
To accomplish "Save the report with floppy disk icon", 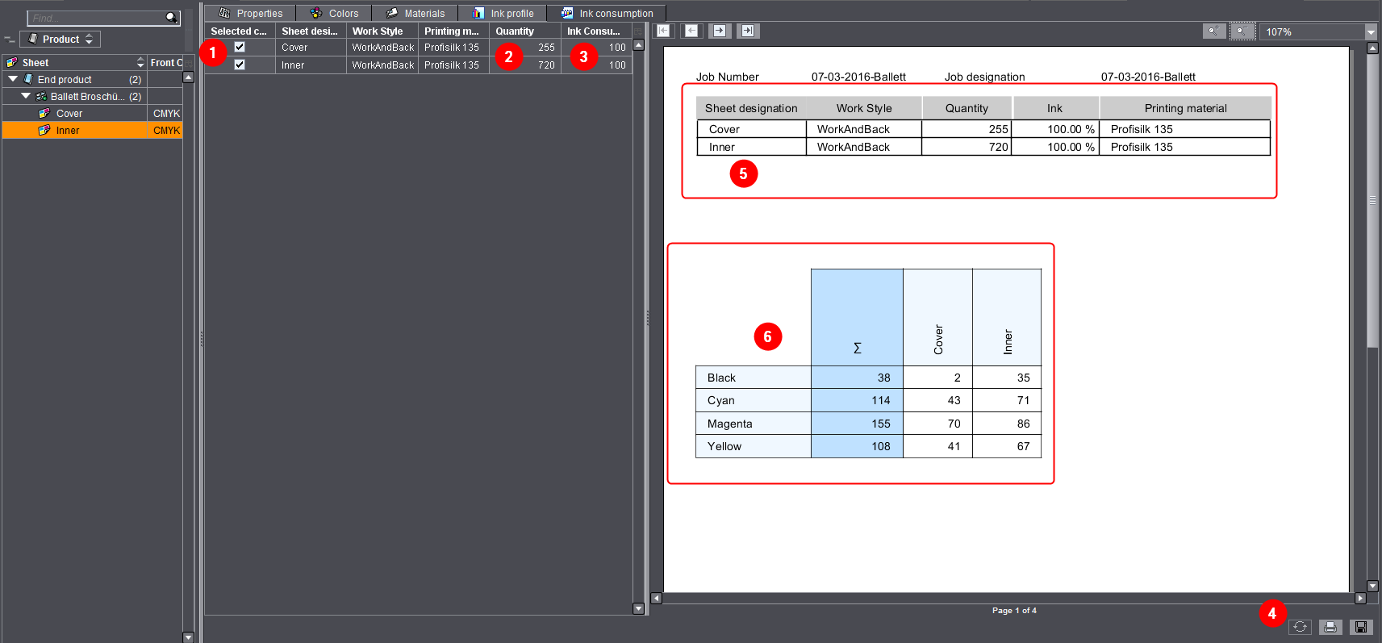I will coord(1361,627).
